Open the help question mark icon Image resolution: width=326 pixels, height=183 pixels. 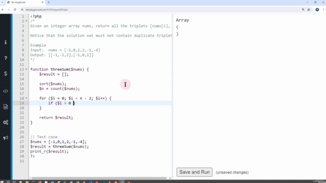(6, 58)
